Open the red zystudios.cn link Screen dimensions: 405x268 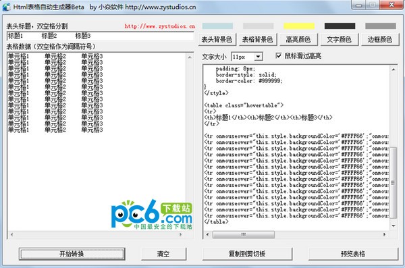coord(159,26)
